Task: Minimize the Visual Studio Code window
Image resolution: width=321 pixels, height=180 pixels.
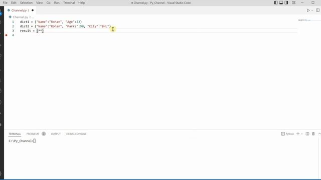Action: 302,2
